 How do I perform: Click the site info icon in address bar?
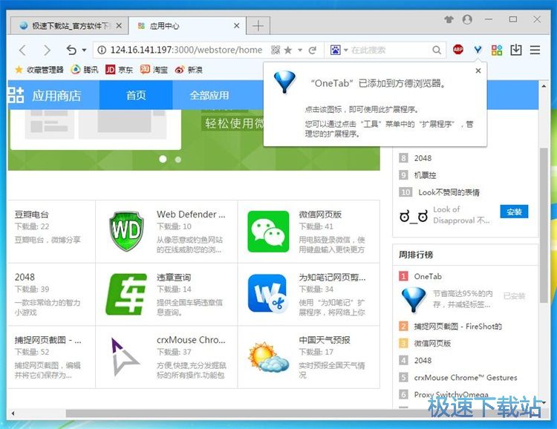coord(102,50)
